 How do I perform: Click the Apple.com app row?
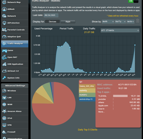click(x=119, y=106)
